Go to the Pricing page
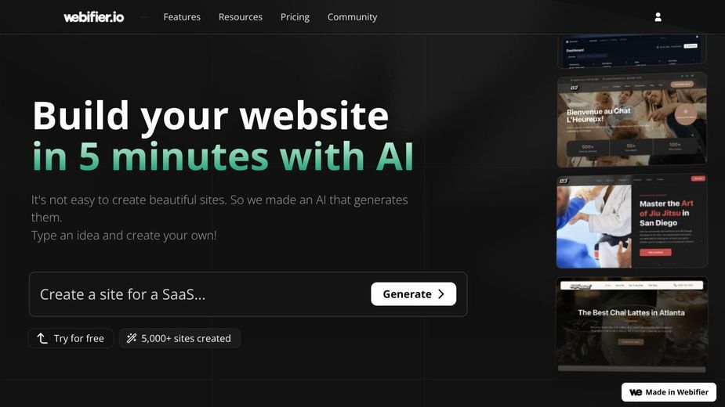The width and height of the screenshot is (725, 407). [295, 17]
